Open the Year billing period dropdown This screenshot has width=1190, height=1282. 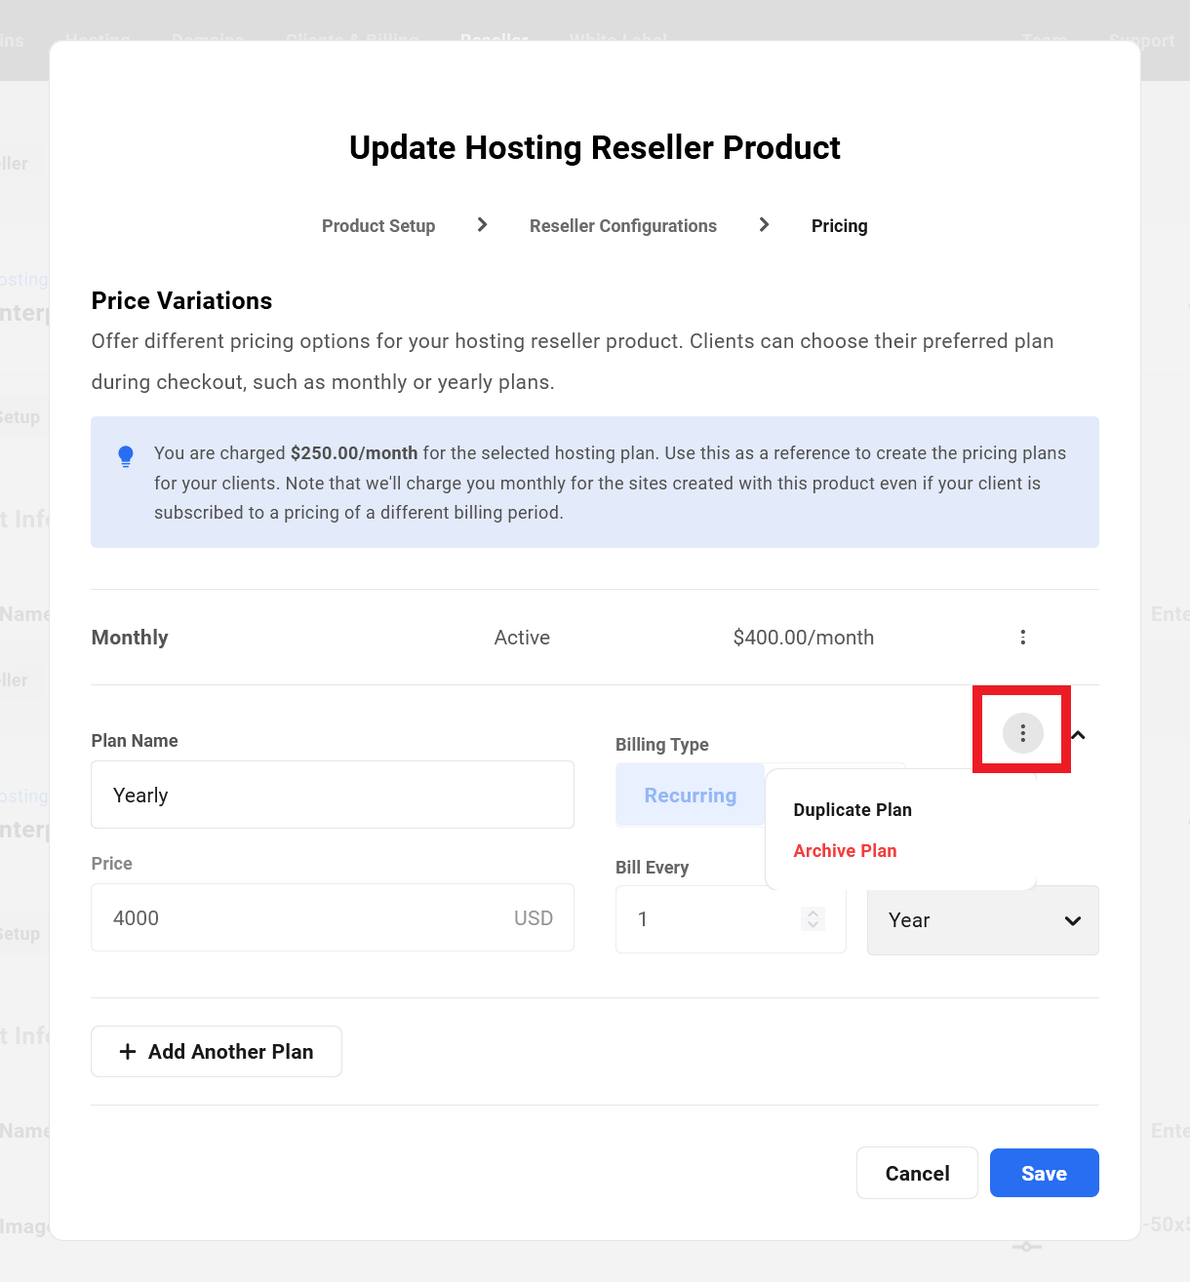(x=983, y=920)
